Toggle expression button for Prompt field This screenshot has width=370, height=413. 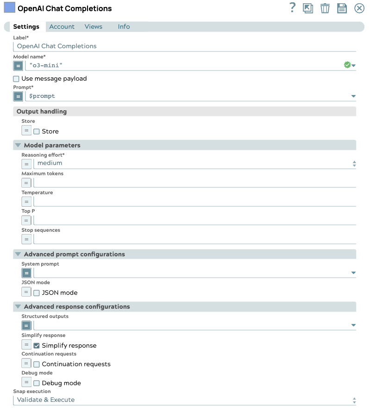[18, 96]
